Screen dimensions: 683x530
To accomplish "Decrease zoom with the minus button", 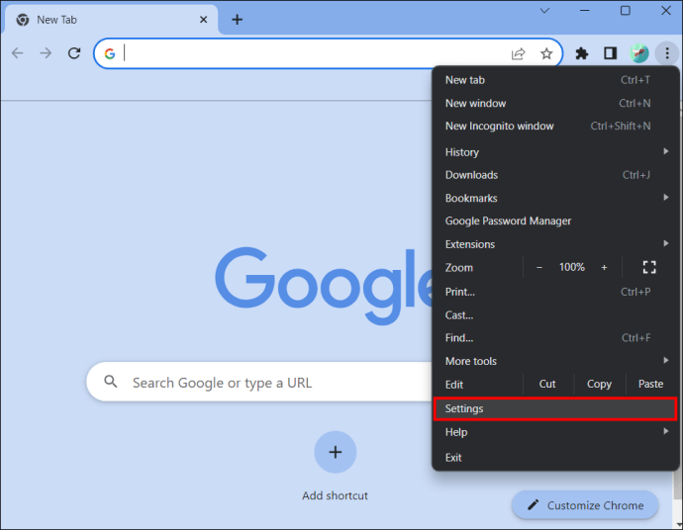I will pyautogui.click(x=539, y=267).
